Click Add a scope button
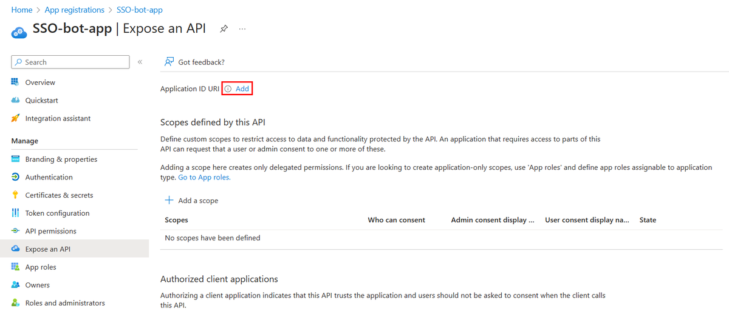Image resolution: width=729 pixels, height=314 pixels. [x=191, y=200]
